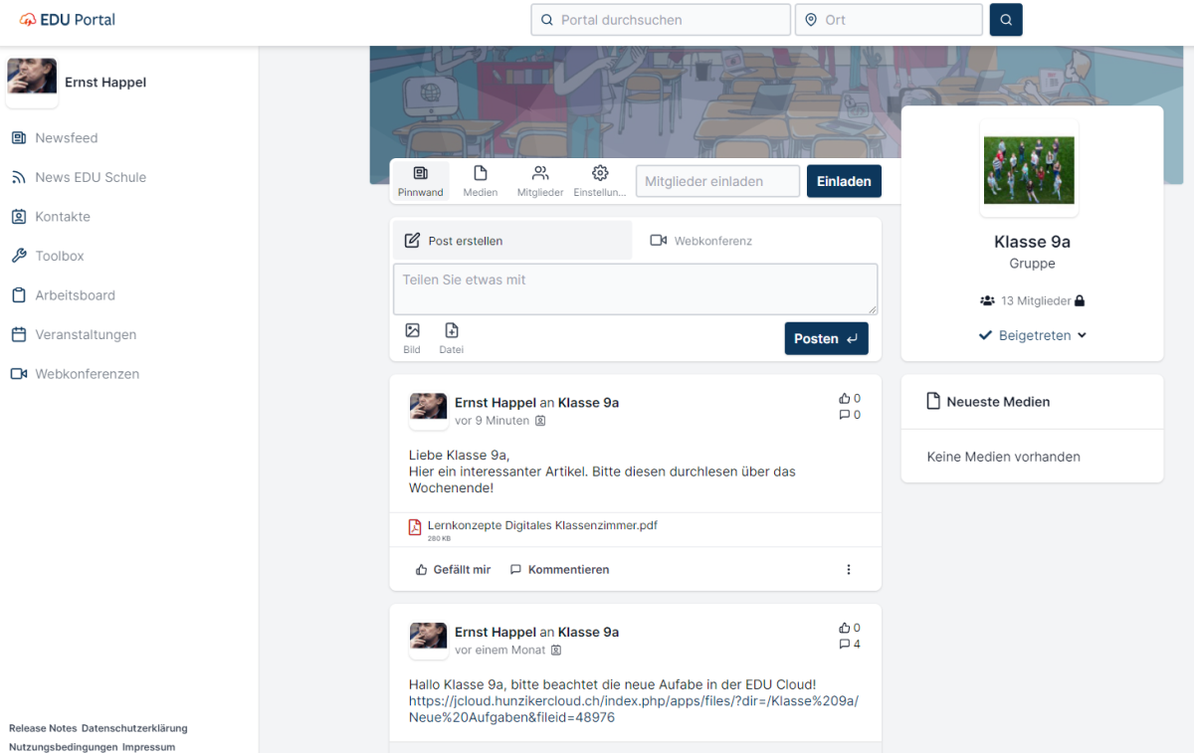Click the Klasse 9a group thumbnail
This screenshot has height=753, width=1194.
pyautogui.click(x=1029, y=169)
